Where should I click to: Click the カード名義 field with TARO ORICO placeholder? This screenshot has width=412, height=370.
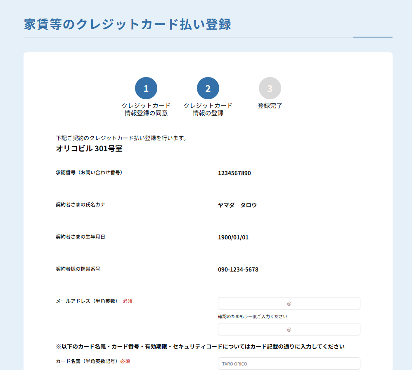point(289,363)
